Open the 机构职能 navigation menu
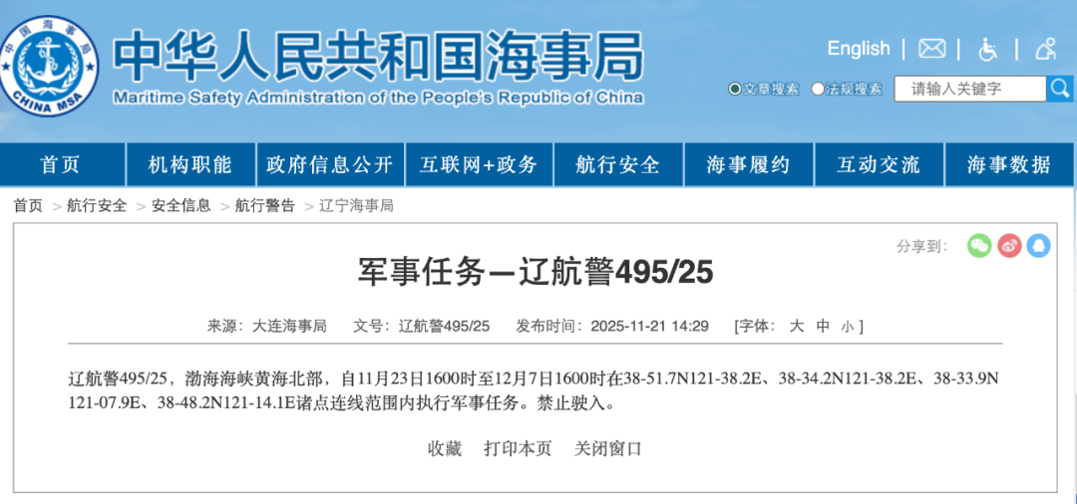The height and width of the screenshot is (504, 1077). pos(189,165)
